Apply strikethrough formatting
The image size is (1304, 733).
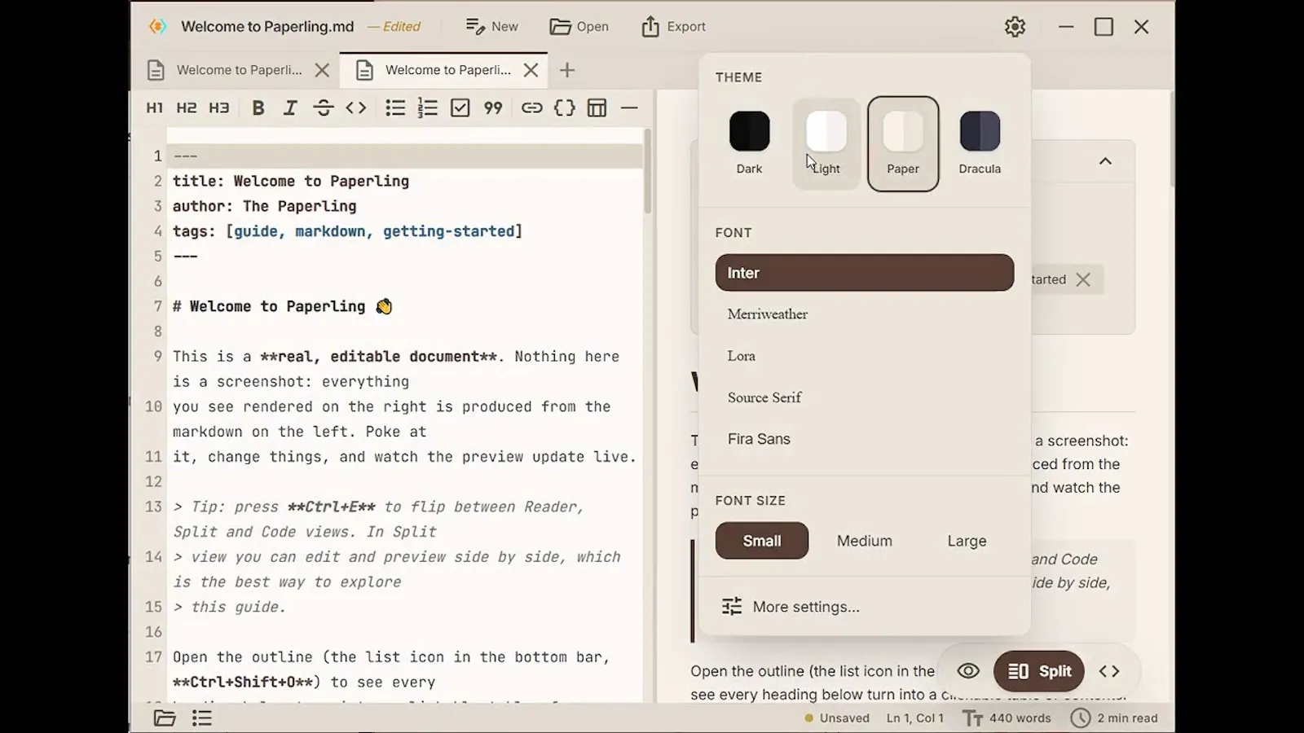tap(324, 108)
